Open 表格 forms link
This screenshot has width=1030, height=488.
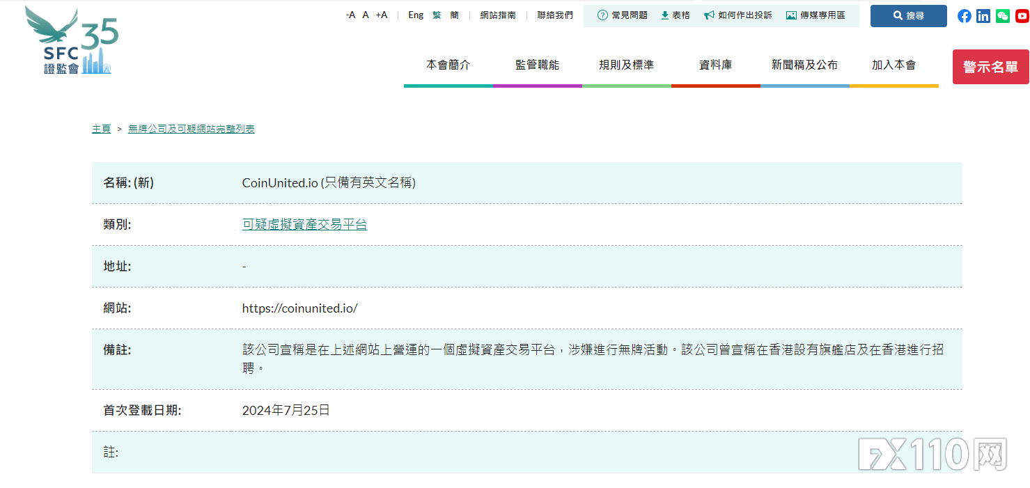pyautogui.click(x=676, y=15)
